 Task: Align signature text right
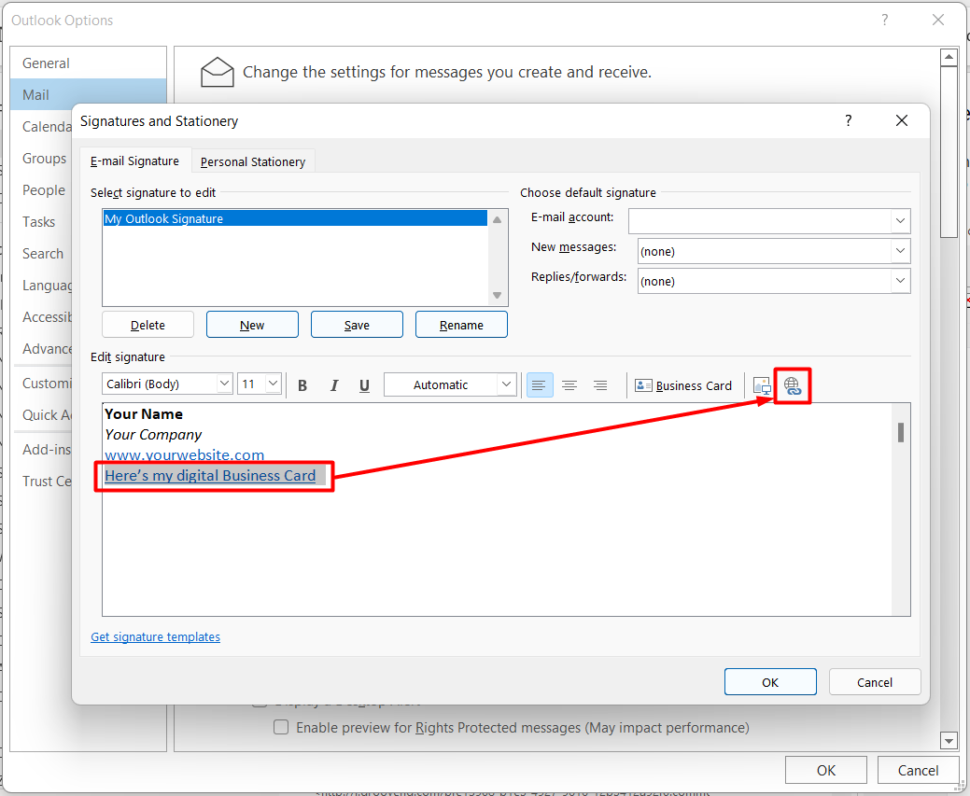coord(600,385)
